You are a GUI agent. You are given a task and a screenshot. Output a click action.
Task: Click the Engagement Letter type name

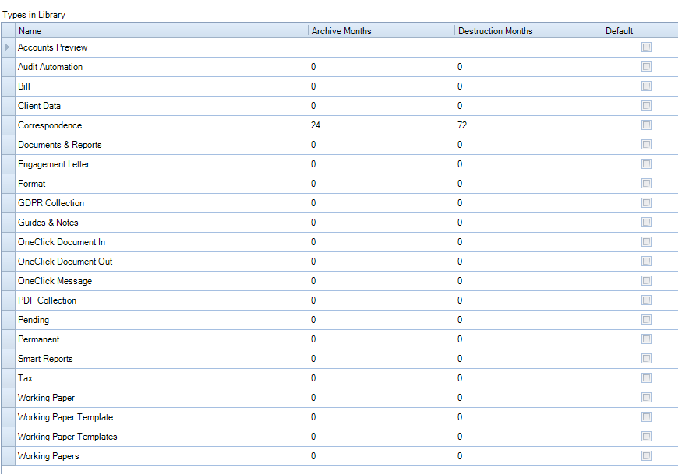54,164
